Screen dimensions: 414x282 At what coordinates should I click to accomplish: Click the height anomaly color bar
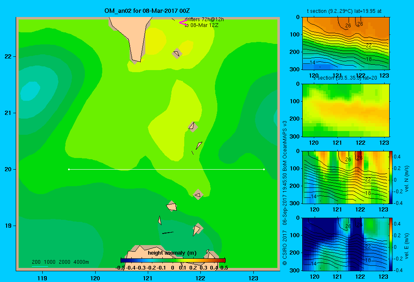[173, 260]
